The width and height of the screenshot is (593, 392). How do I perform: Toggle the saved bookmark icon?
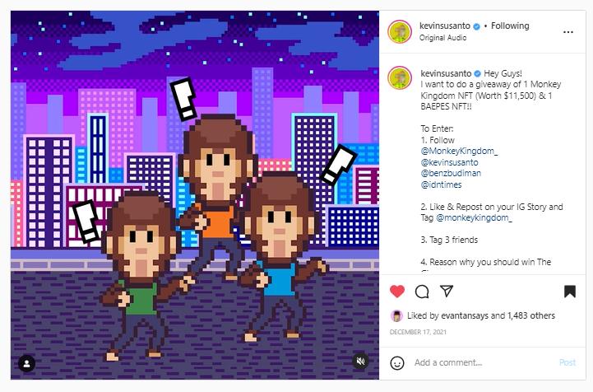570,292
